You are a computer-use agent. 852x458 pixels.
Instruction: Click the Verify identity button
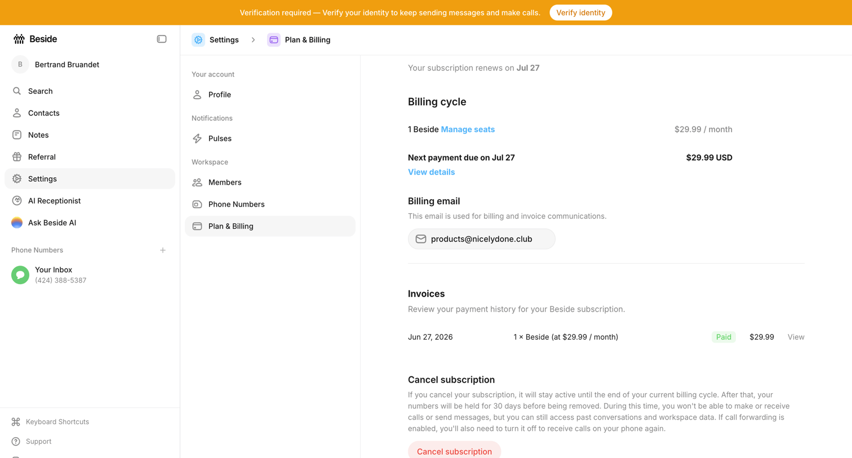click(x=580, y=12)
